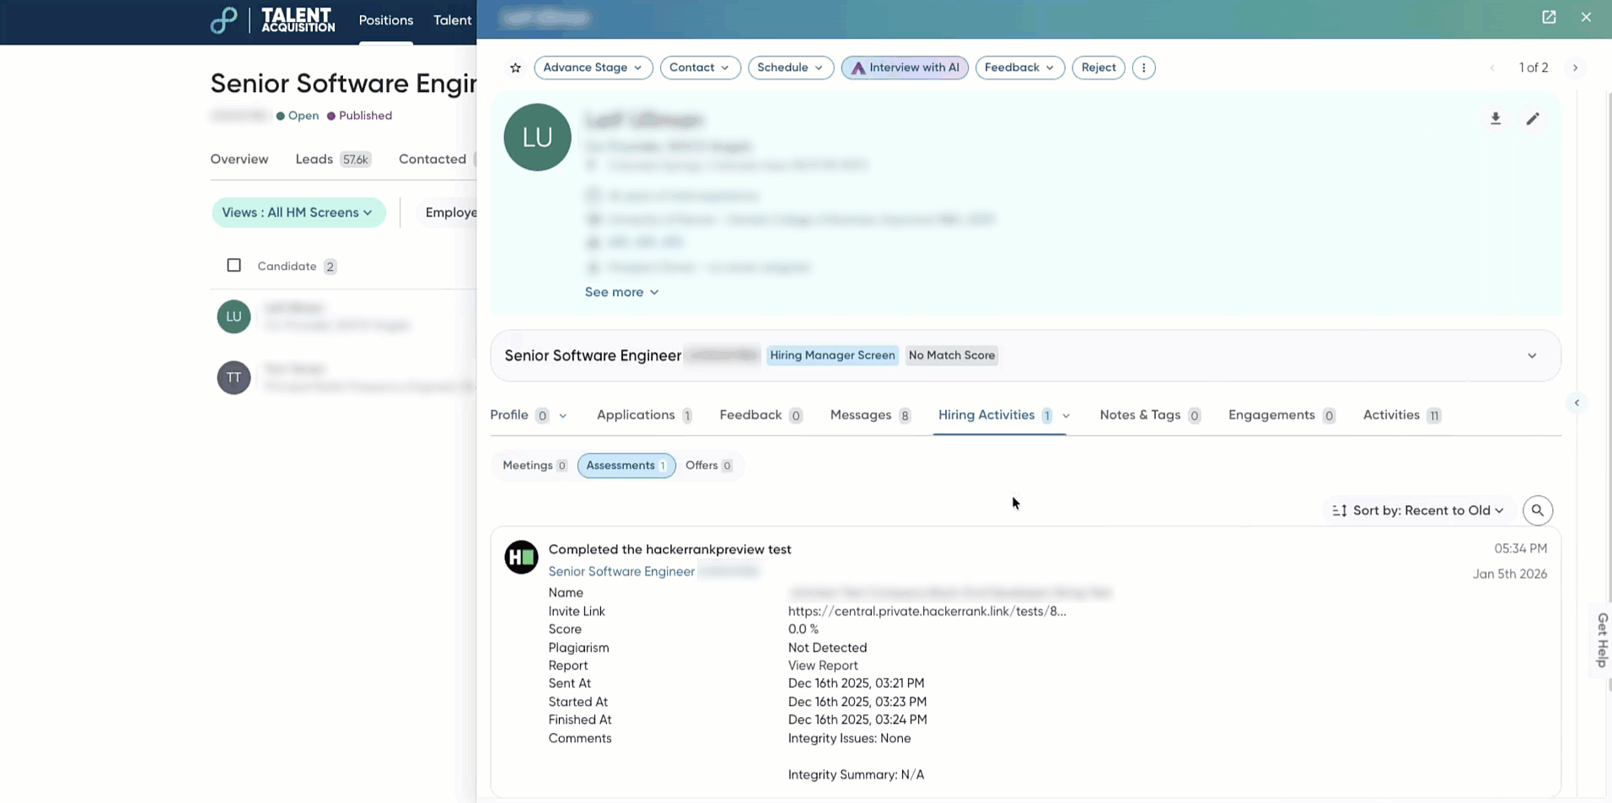The height and width of the screenshot is (803, 1612).
Task: Toggle the Meetings filter pill
Action: tap(532, 465)
